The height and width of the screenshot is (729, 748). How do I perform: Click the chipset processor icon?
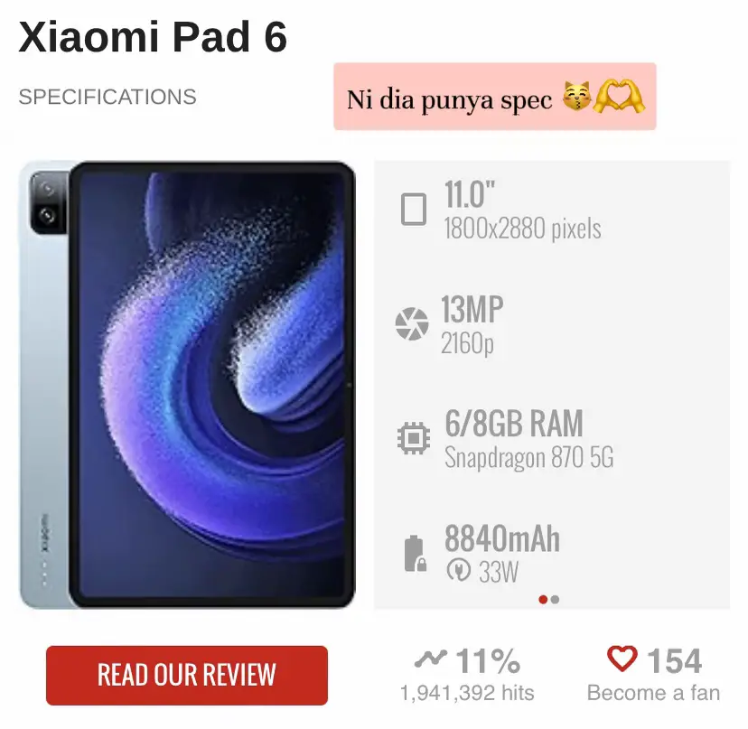coord(413,438)
